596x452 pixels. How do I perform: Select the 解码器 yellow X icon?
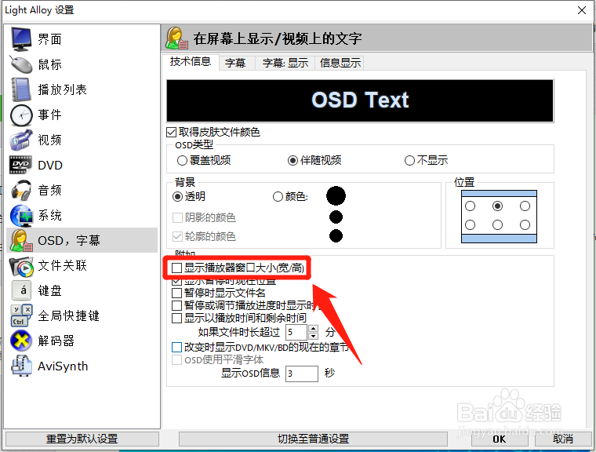[21, 341]
